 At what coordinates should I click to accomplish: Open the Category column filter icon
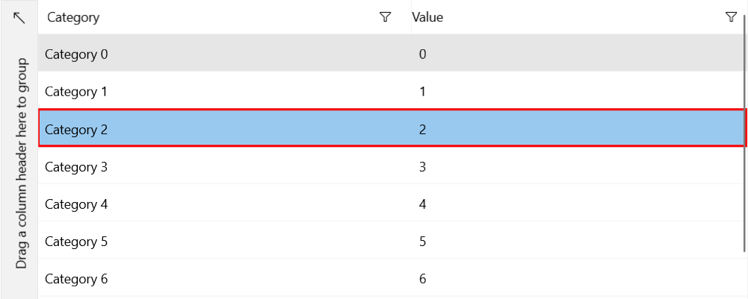pos(386,17)
